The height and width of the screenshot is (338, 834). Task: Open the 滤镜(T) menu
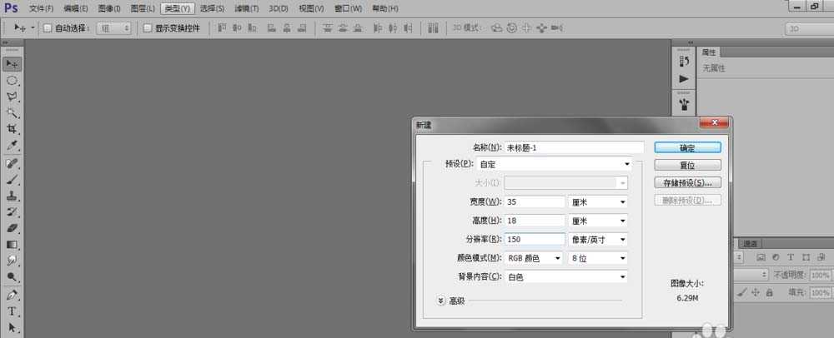(x=246, y=8)
